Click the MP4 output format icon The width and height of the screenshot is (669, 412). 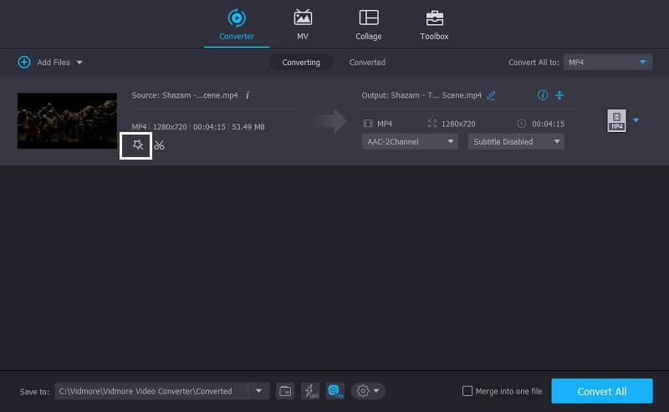click(616, 121)
